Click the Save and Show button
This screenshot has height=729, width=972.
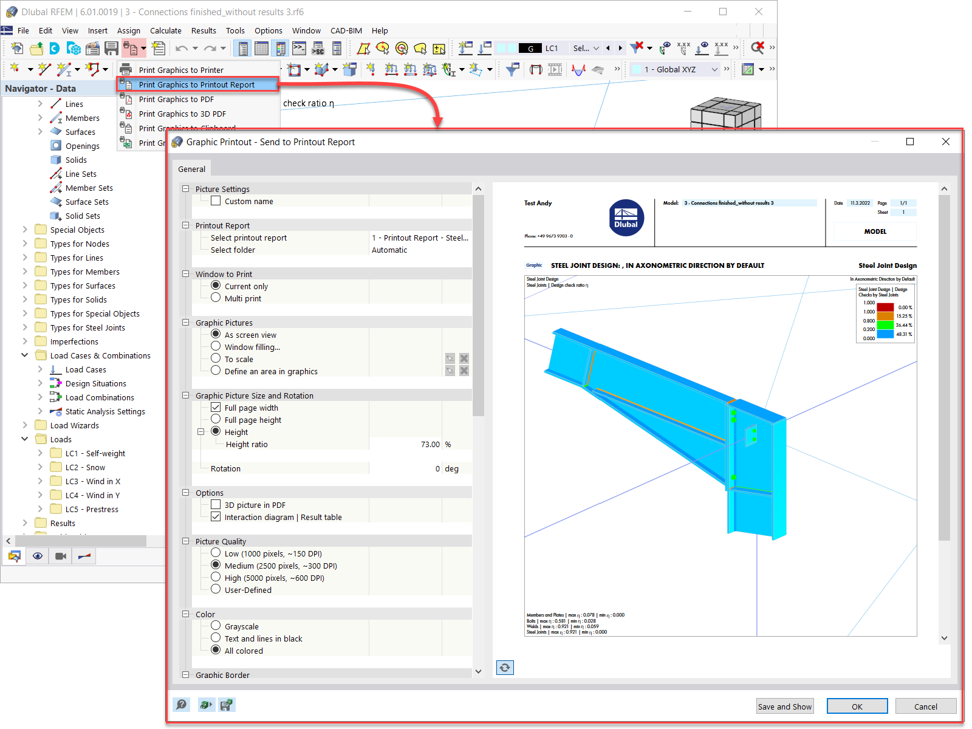pos(784,706)
